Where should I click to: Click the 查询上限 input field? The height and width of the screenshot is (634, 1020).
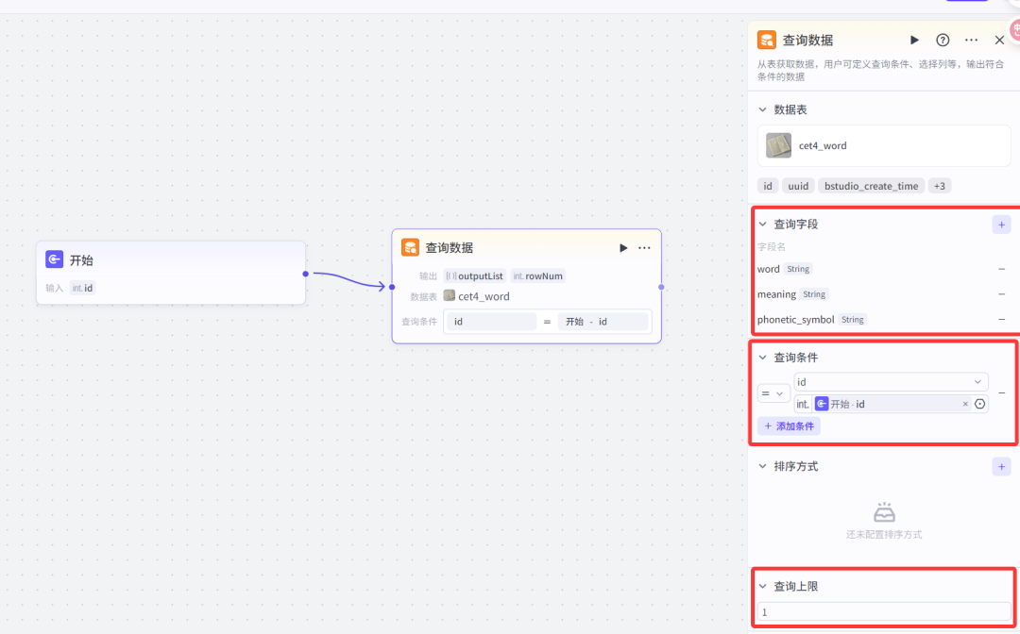883,612
